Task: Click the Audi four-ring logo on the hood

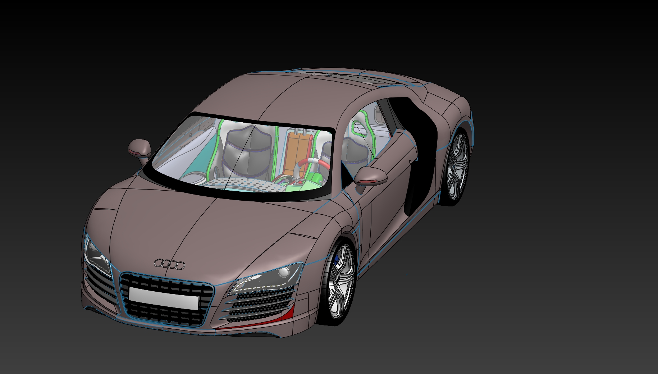Action: coord(169,265)
